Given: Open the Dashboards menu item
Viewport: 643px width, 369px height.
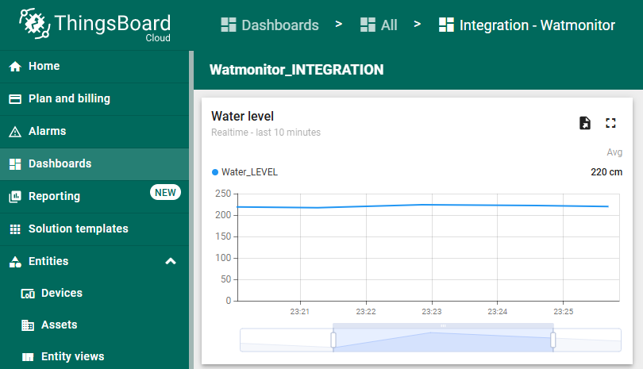Looking at the screenshot, I should (60, 164).
